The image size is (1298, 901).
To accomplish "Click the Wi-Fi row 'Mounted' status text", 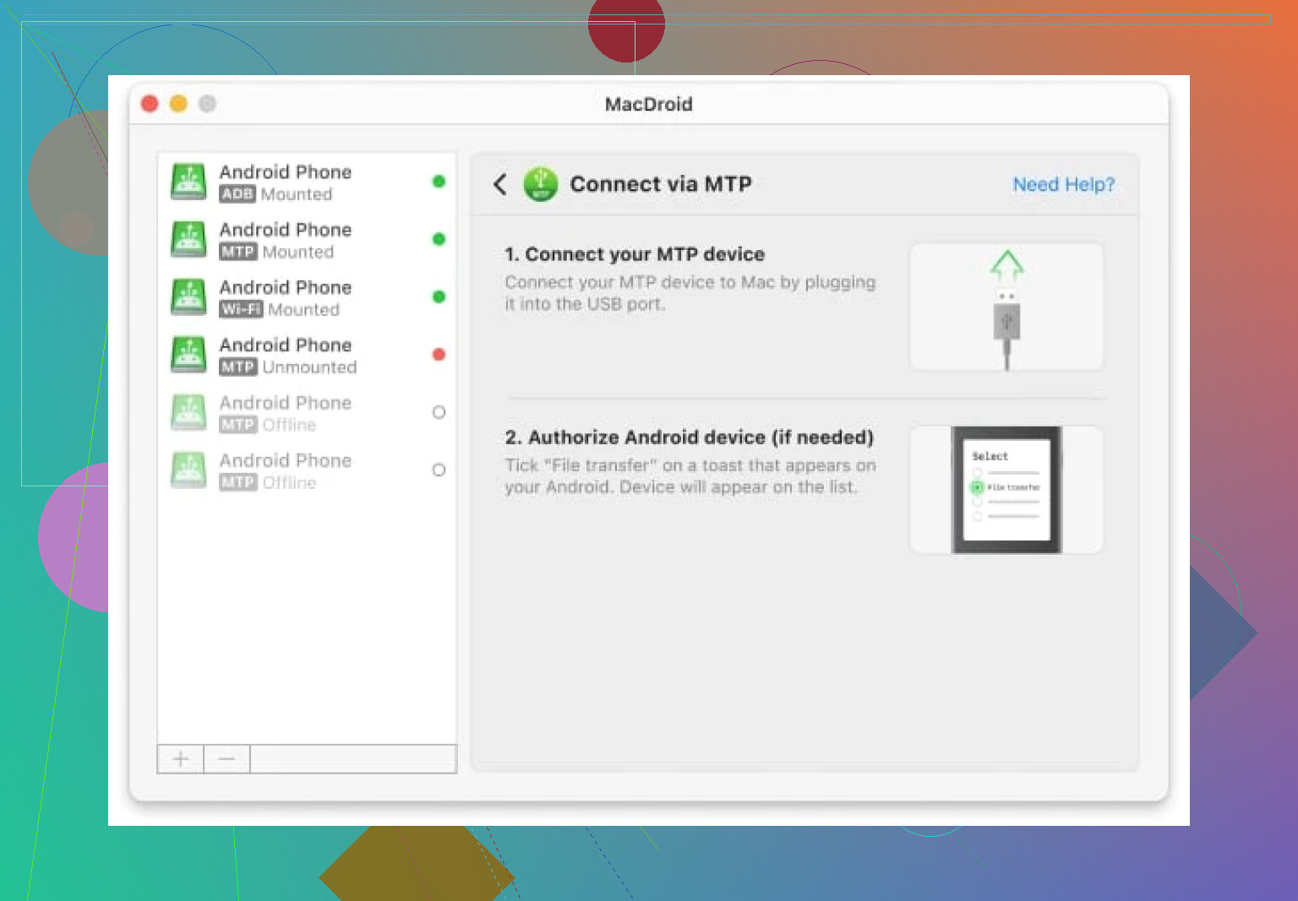I will coord(303,310).
